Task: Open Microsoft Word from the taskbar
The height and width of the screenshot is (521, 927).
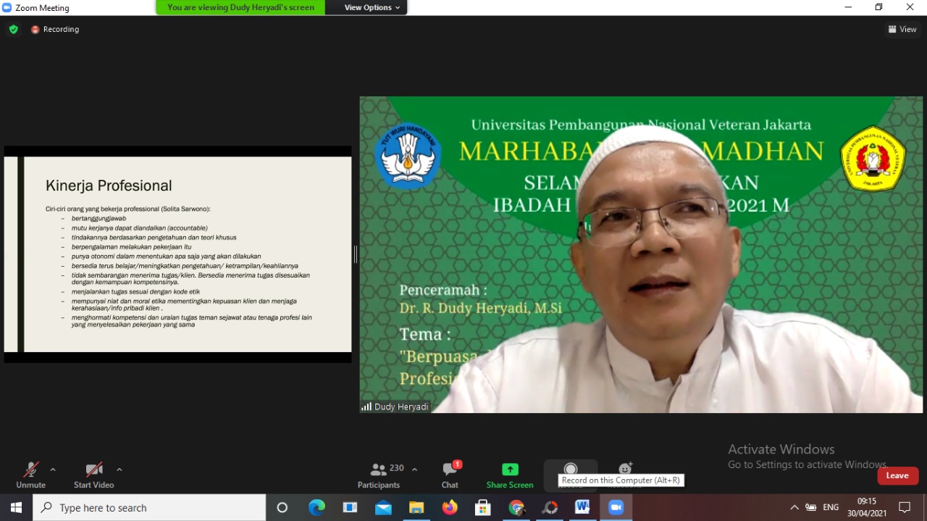Action: tap(582, 508)
